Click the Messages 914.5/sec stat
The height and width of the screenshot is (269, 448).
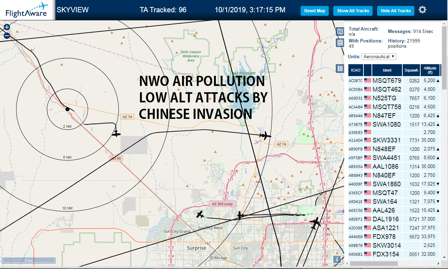pos(410,32)
